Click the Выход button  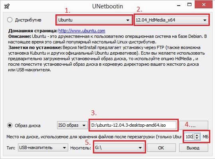[x=193, y=147]
